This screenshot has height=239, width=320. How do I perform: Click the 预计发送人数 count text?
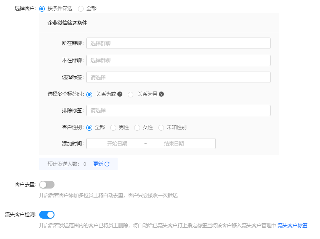pyautogui.click(x=67, y=164)
